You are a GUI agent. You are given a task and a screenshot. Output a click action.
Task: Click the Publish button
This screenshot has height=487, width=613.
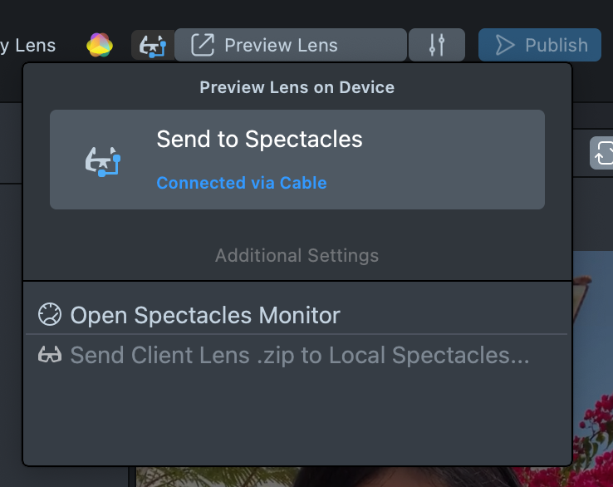click(540, 45)
